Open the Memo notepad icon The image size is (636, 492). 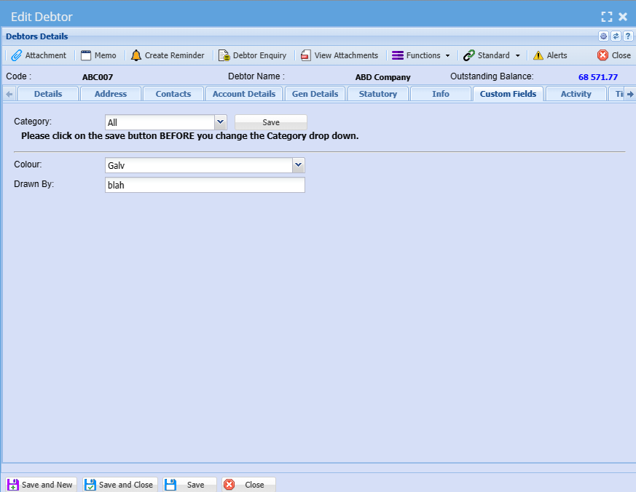[86, 55]
